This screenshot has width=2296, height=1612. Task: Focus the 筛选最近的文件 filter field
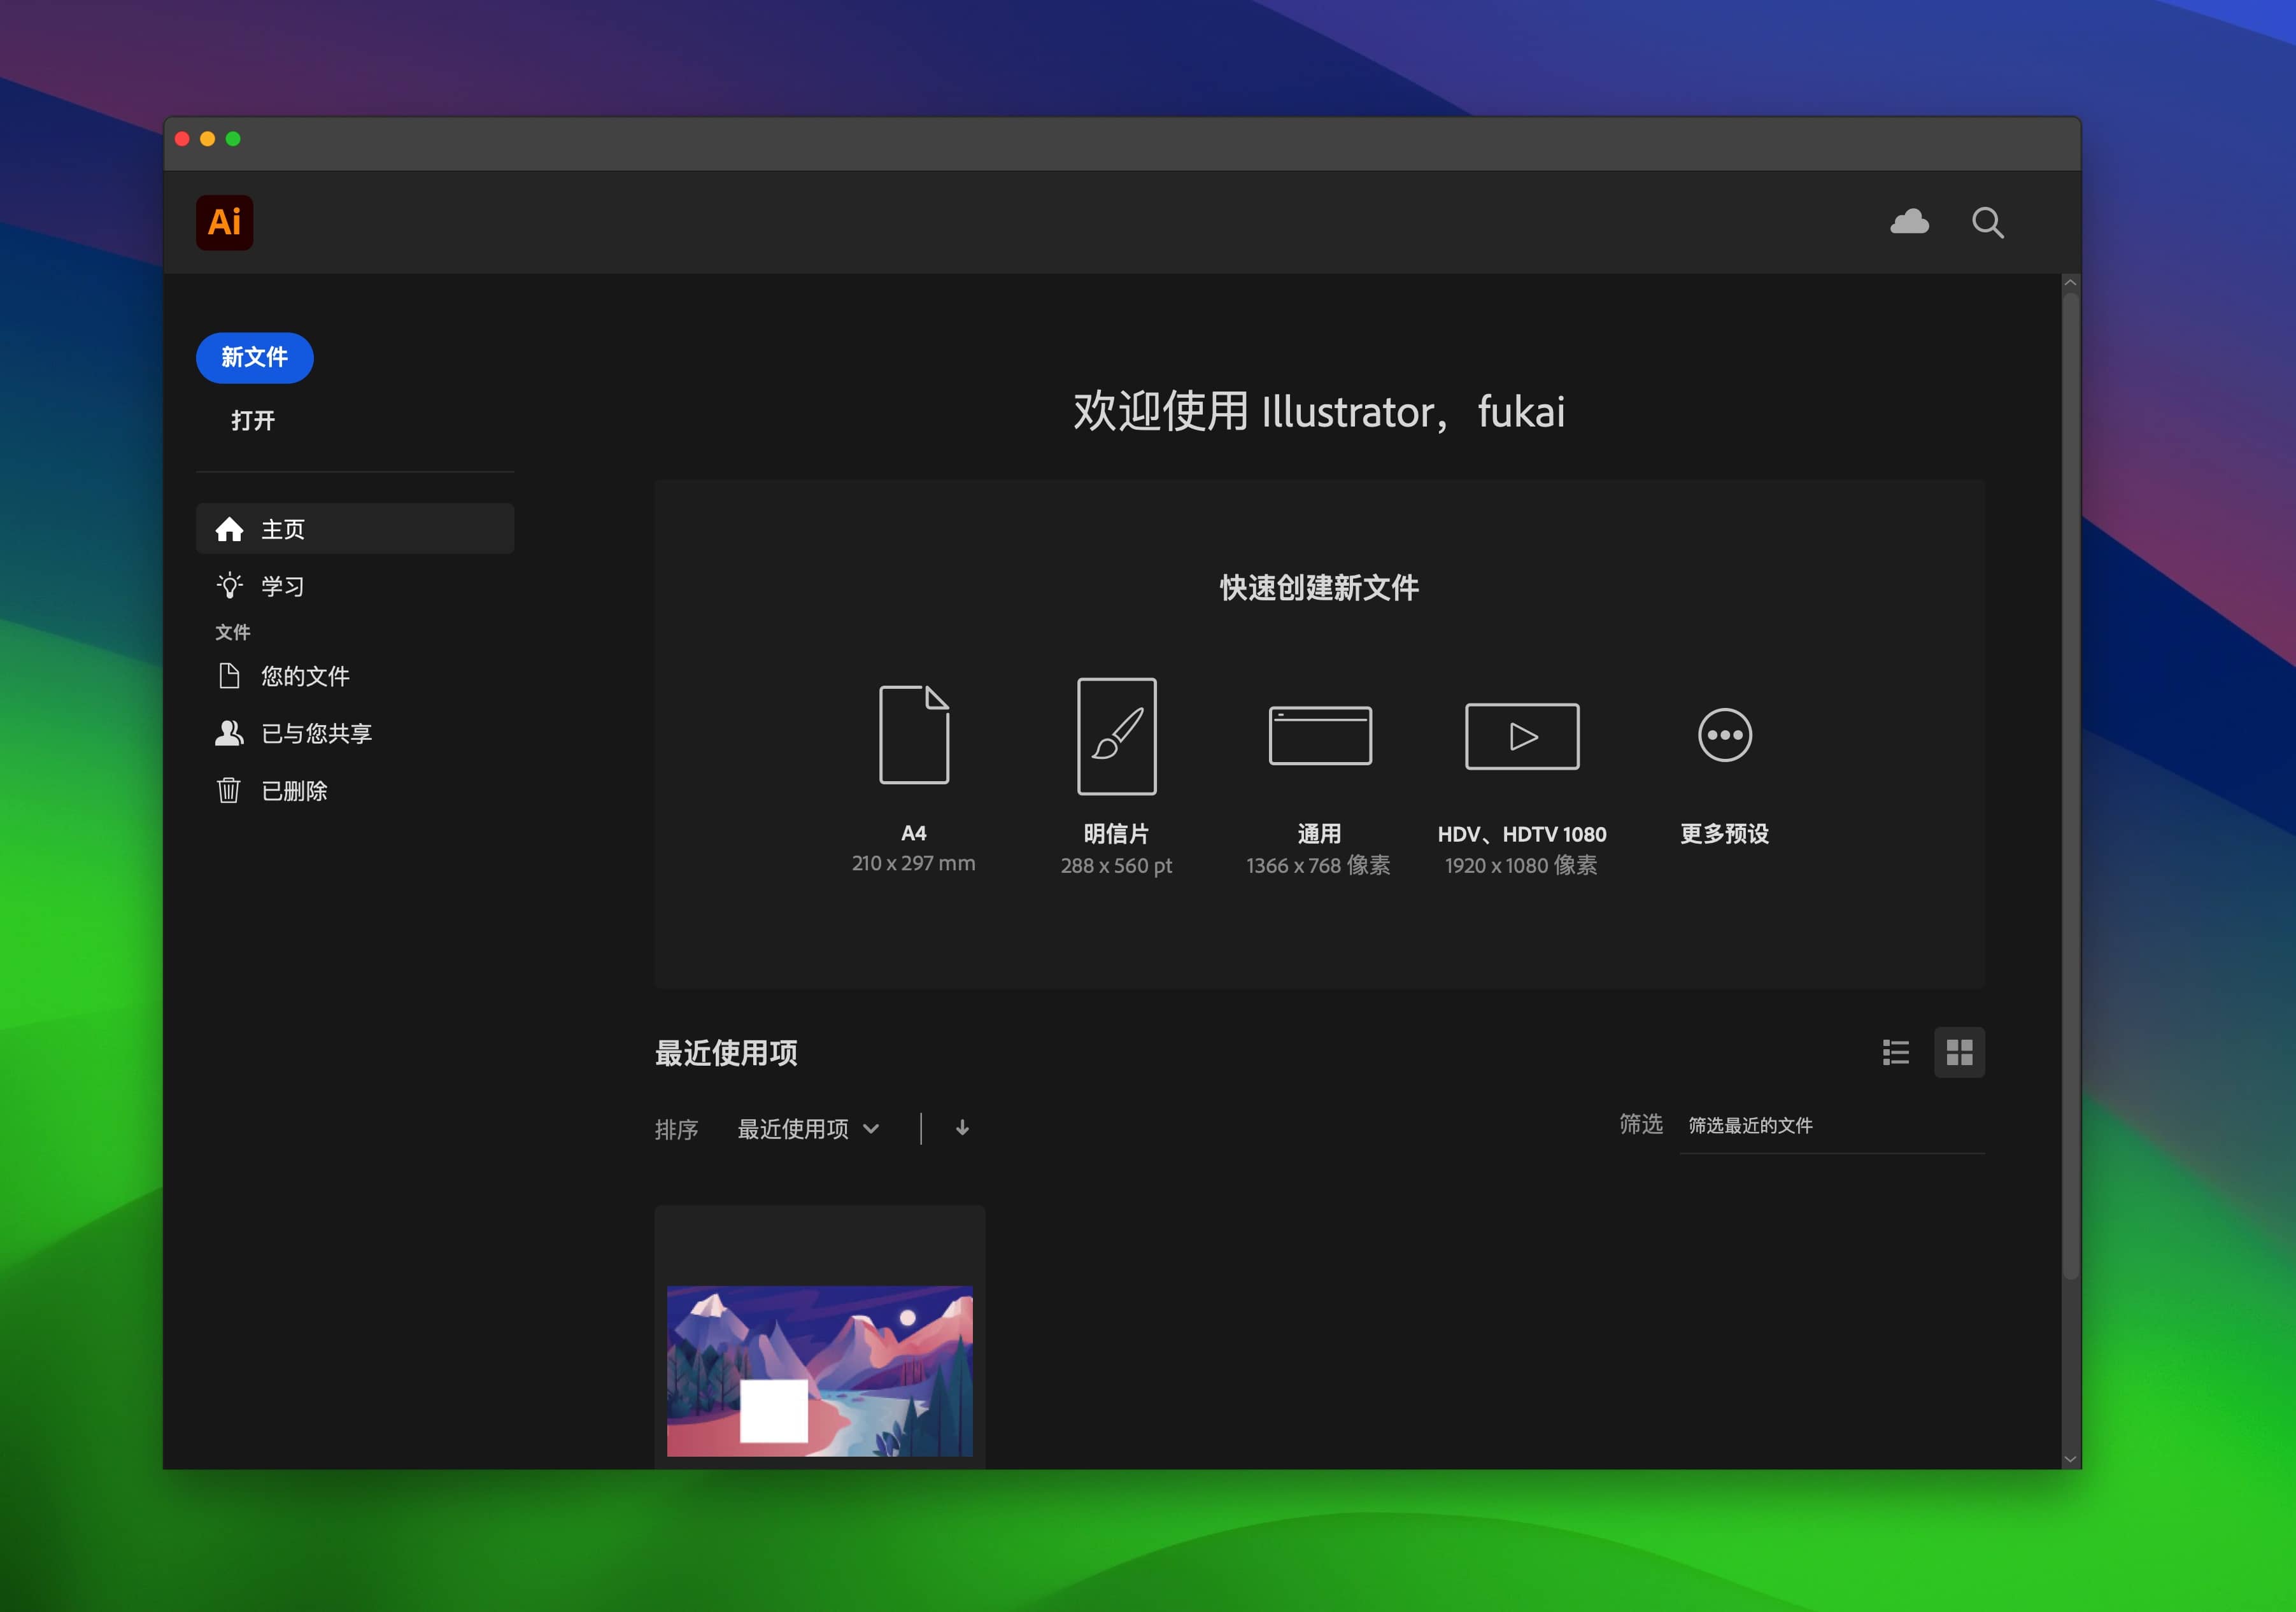1831,1126
